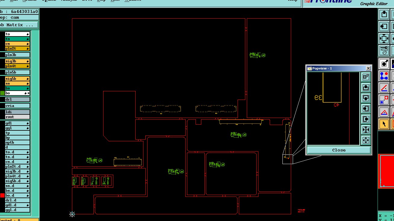
Task: Toggle display box beside sig5b layer
Action: point(2,79)
